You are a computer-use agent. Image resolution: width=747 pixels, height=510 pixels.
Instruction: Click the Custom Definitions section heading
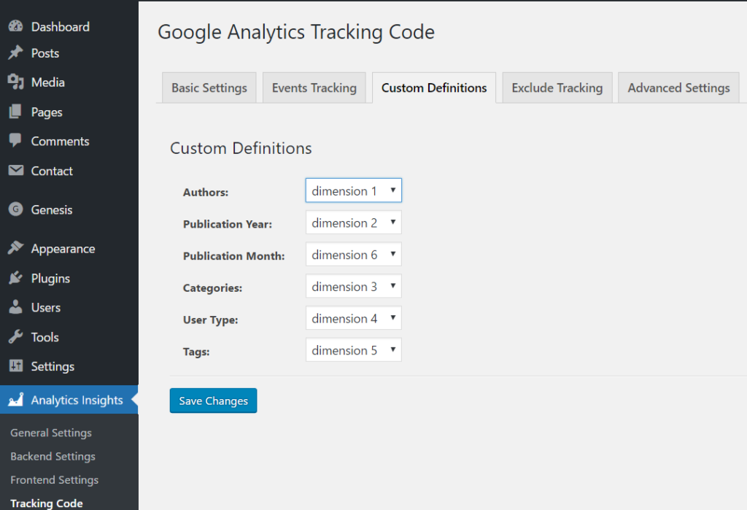click(241, 148)
